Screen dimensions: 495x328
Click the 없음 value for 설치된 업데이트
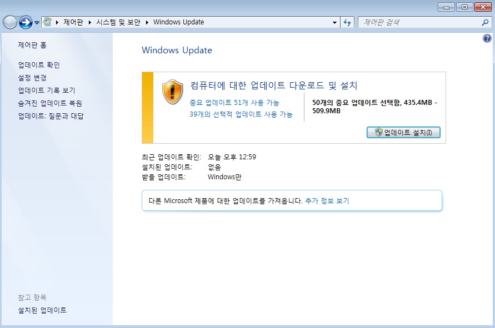(x=214, y=167)
